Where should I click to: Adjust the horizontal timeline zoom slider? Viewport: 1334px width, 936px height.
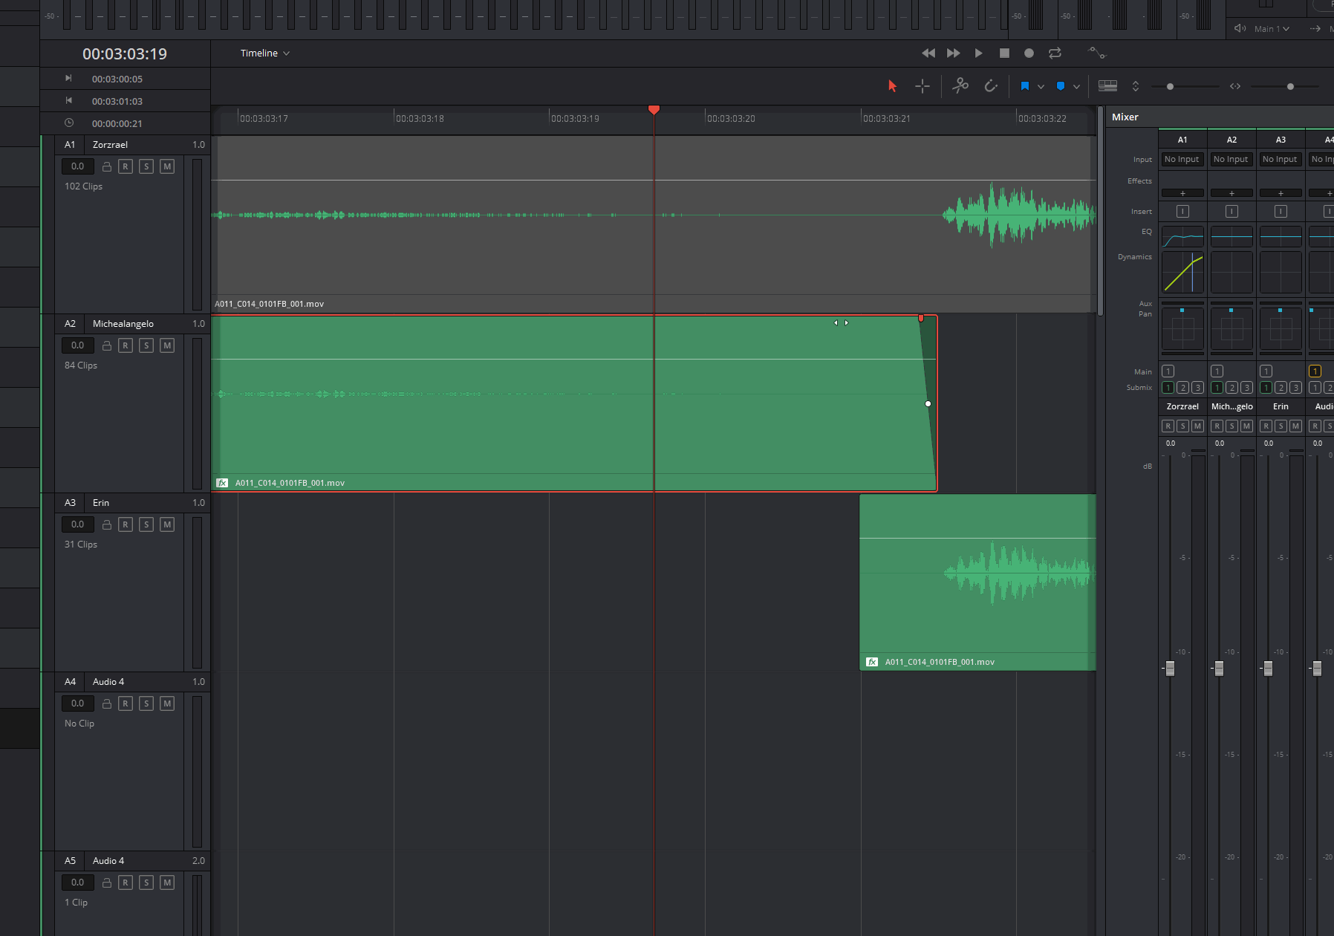tap(1290, 87)
